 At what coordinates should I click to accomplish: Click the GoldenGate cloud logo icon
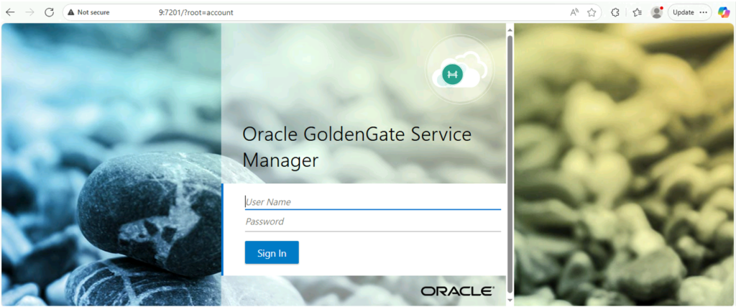point(459,69)
